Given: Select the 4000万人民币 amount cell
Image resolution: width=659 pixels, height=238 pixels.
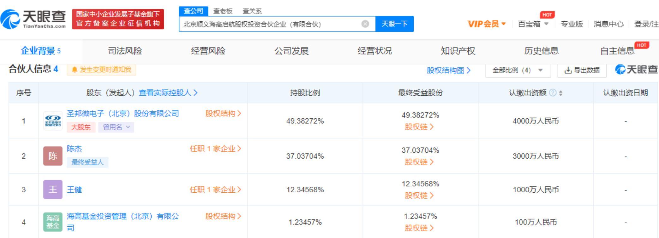Looking at the screenshot, I should point(536,121).
